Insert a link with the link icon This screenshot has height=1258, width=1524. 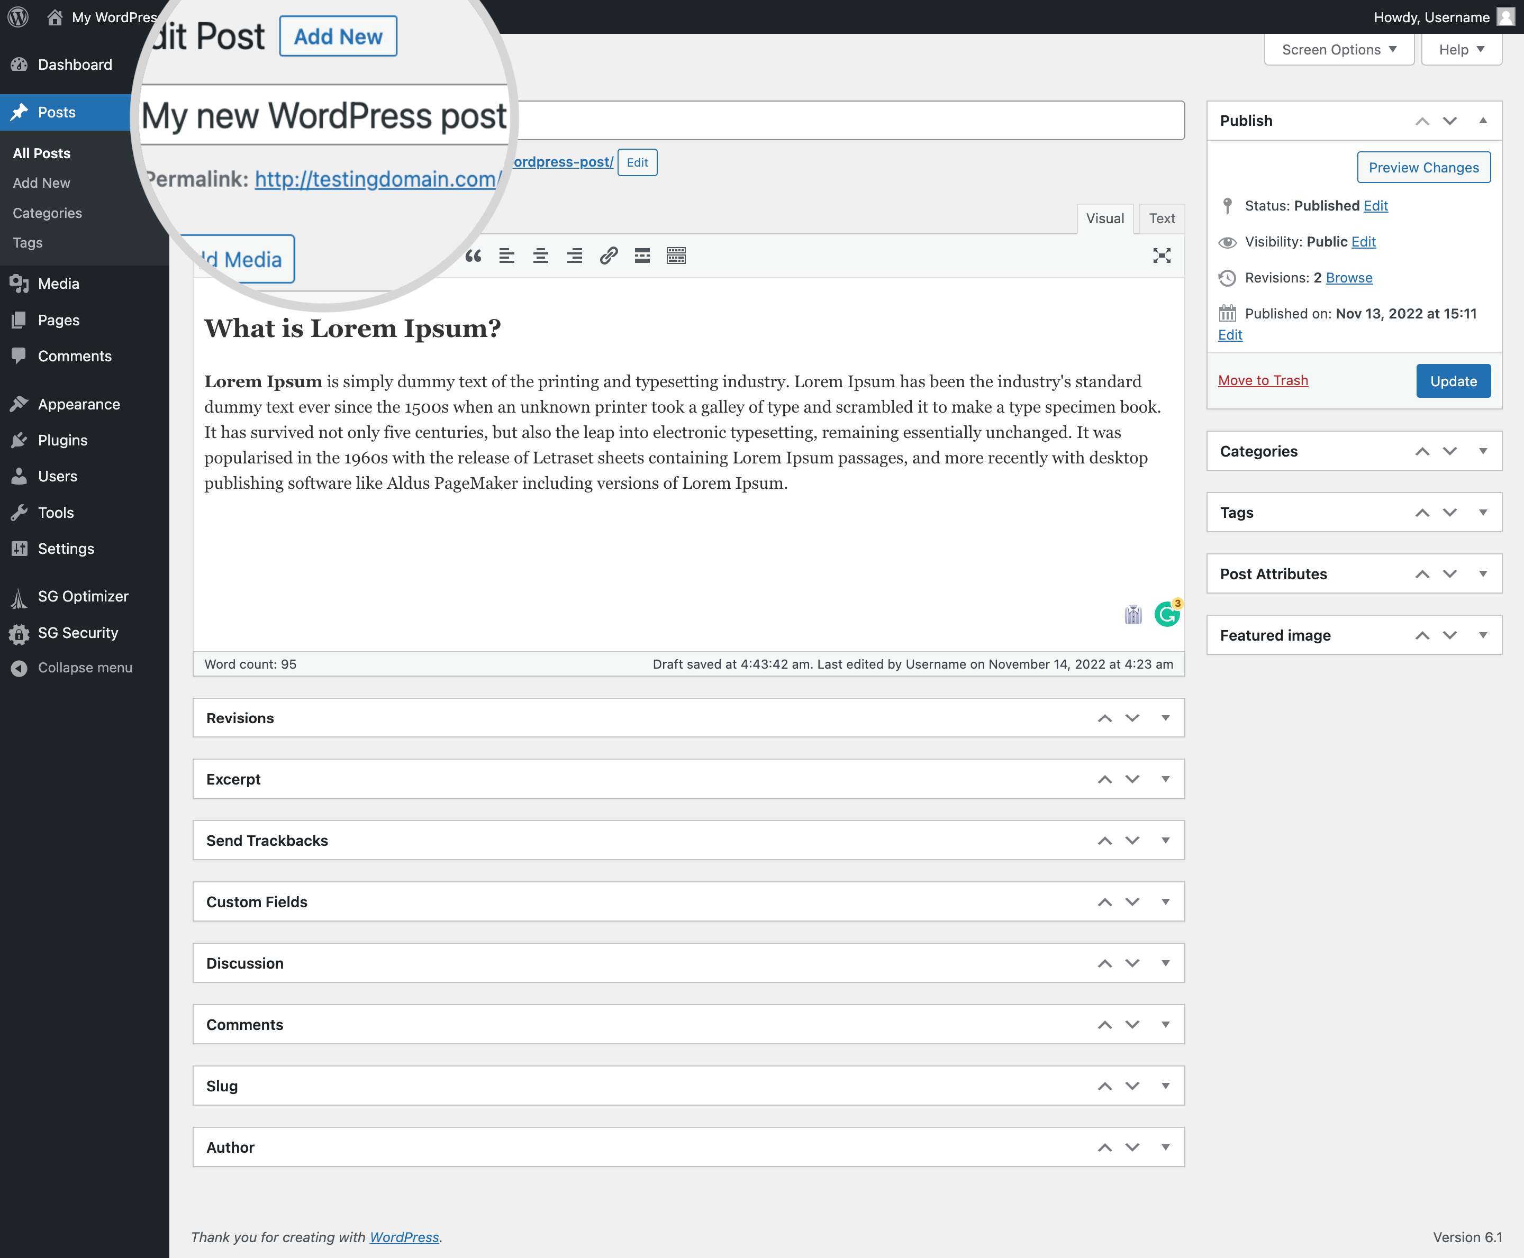click(x=609, y=256)
